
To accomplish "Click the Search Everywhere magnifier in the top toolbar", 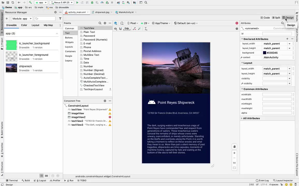I will click(146, 3).
